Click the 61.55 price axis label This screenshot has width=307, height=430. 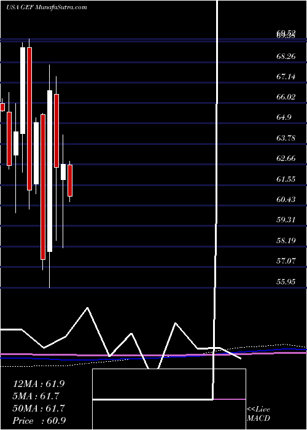(286, 179)
